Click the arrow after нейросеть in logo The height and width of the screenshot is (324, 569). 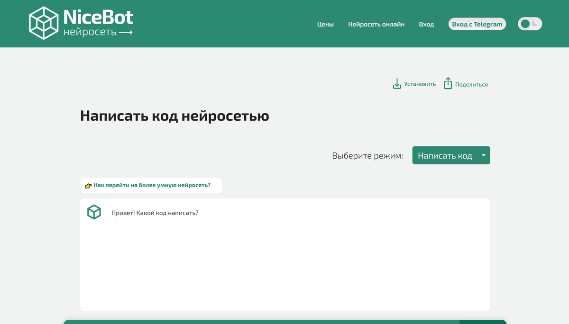tap(126, 33)
